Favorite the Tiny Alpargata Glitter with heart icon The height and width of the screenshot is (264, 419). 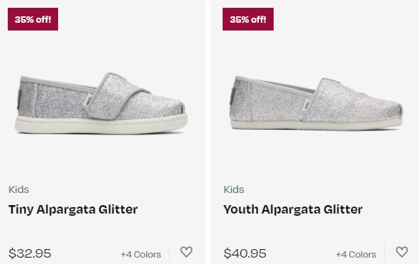[186, 252]
